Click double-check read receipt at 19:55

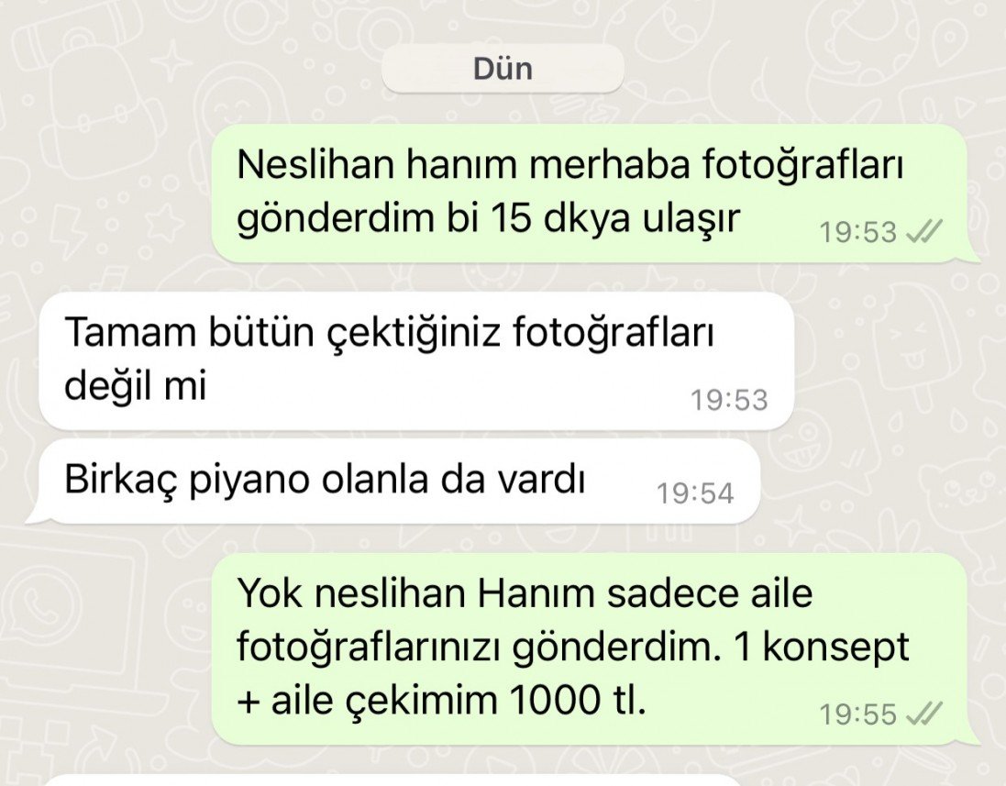(x=923, y=713)
